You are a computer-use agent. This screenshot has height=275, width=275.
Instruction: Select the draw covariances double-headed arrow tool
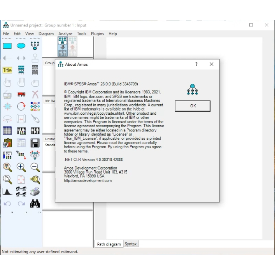pyautogui.click(x=21, y=58)
